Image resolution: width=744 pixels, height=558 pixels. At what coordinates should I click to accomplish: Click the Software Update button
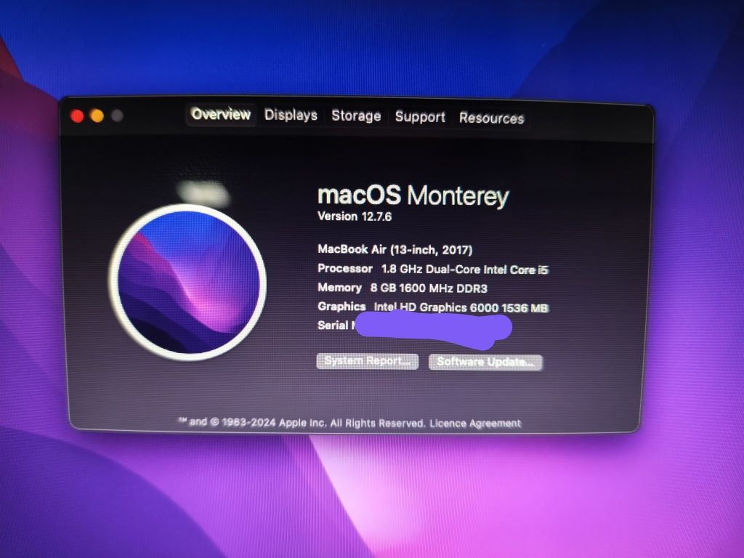pyautogui.click(x=485, y=362)
